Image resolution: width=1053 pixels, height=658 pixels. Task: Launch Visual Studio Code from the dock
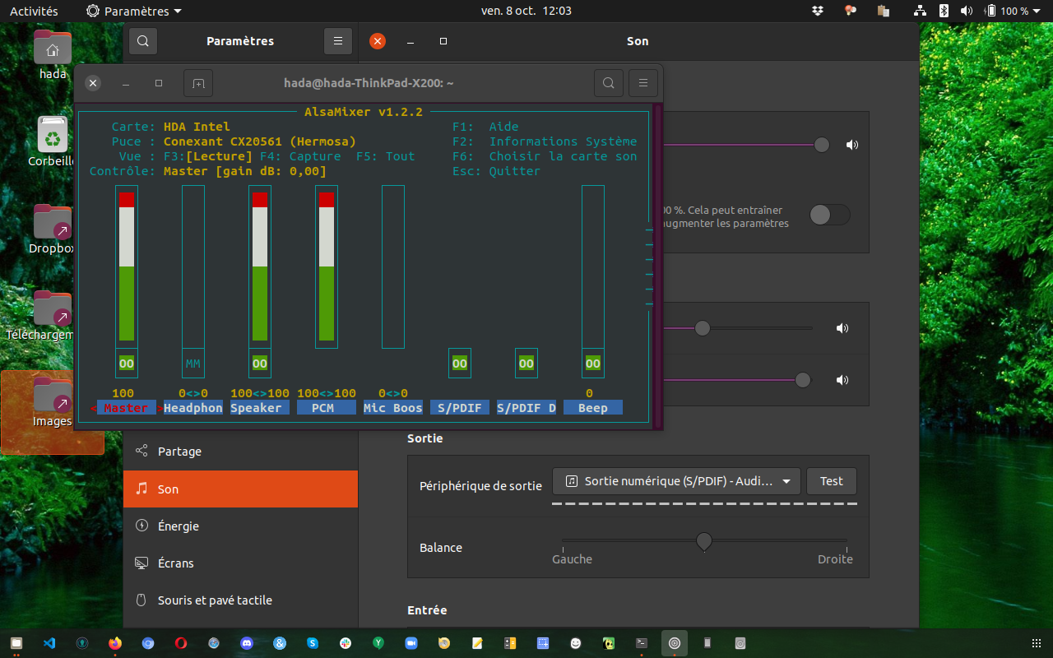tap(49, 643)
